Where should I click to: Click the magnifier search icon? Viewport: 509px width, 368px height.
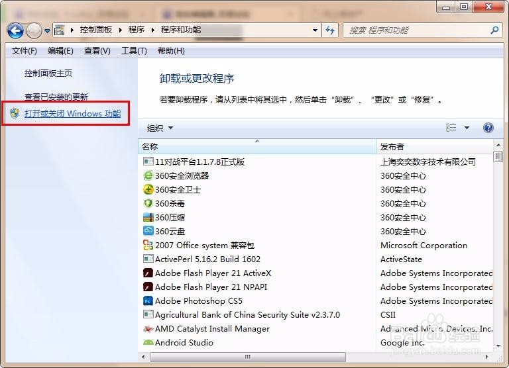click(494, 30)
